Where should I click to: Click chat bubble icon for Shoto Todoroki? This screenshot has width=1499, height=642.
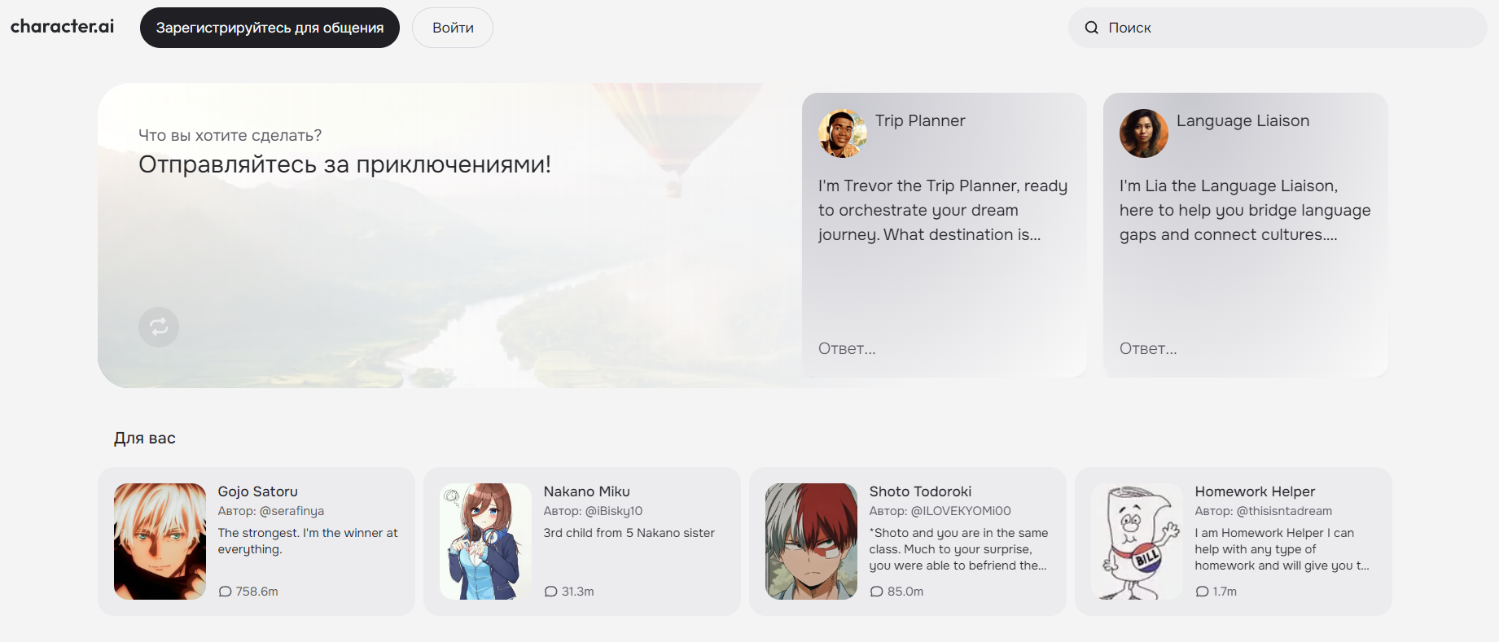tap(877, 592)
